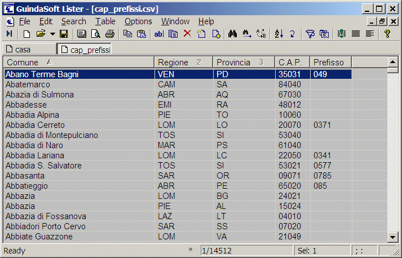
Task: Click the C.A.P. column header
Action: click(x=292, y=62)
